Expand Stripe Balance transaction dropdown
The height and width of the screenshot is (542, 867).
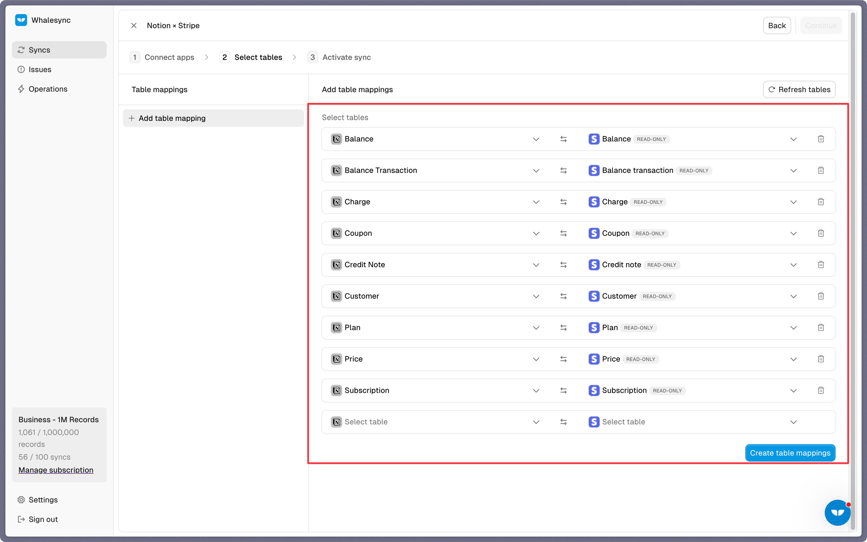pos(693,170)
